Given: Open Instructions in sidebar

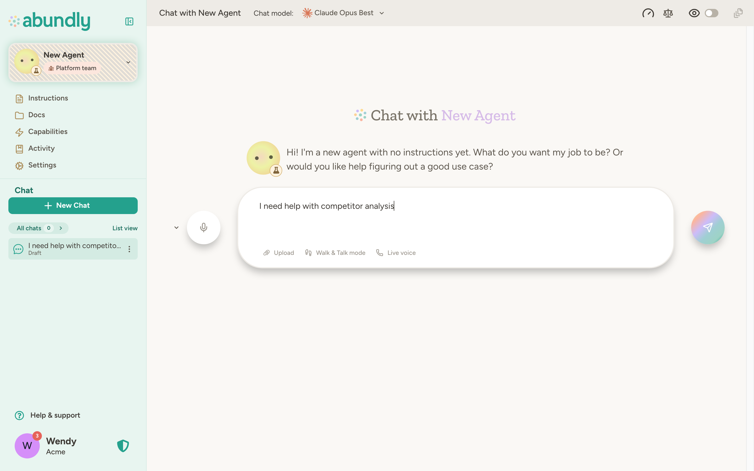Looking at the screenshot, I should pyautogui.click(x=48, y=98).
